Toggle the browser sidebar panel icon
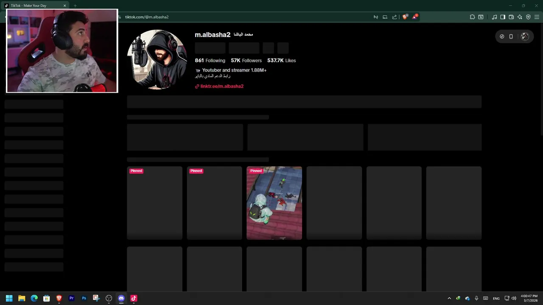The width and height of the screenshot is (543, 305). [503, 17]
